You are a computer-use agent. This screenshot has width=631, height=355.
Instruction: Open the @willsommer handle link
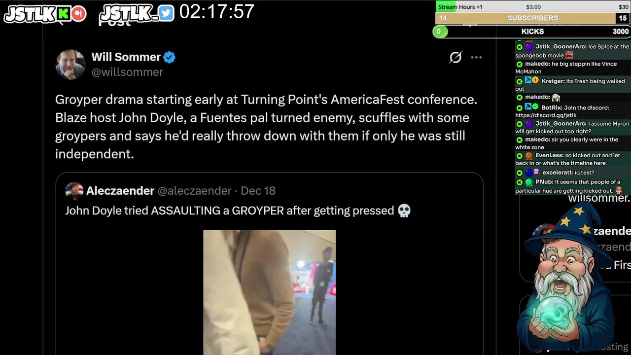click(127, 72)
